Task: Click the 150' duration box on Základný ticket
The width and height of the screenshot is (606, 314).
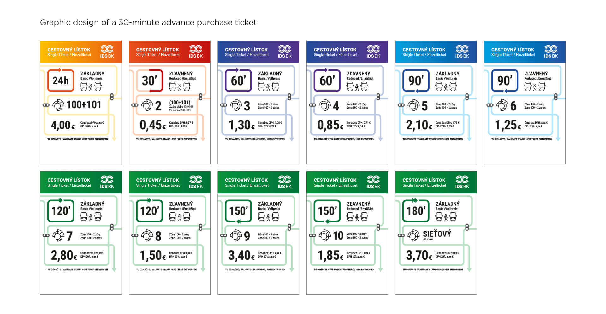Action: click(x=238, y=211)
